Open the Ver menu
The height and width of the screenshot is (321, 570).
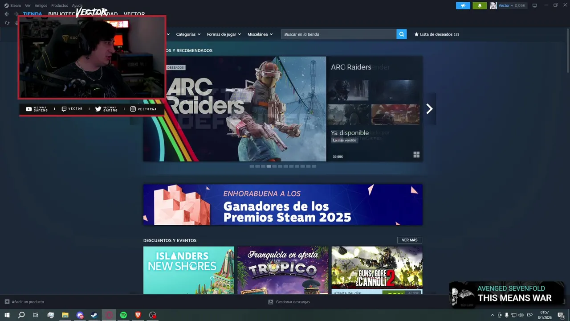point(28,6)
